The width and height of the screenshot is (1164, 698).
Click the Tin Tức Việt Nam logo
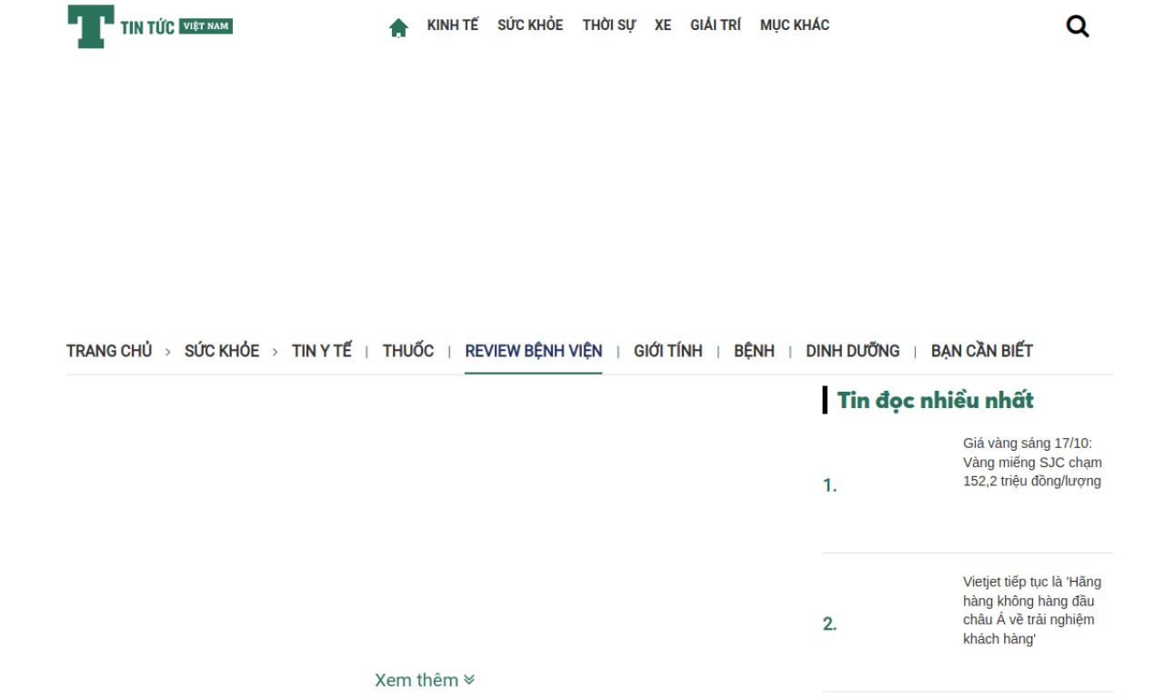click(150, 26)
